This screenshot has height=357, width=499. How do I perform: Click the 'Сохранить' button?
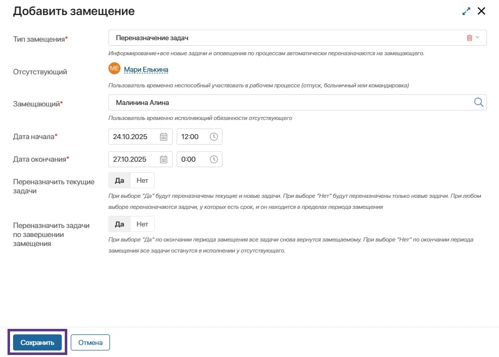click(x=37, y=343)
